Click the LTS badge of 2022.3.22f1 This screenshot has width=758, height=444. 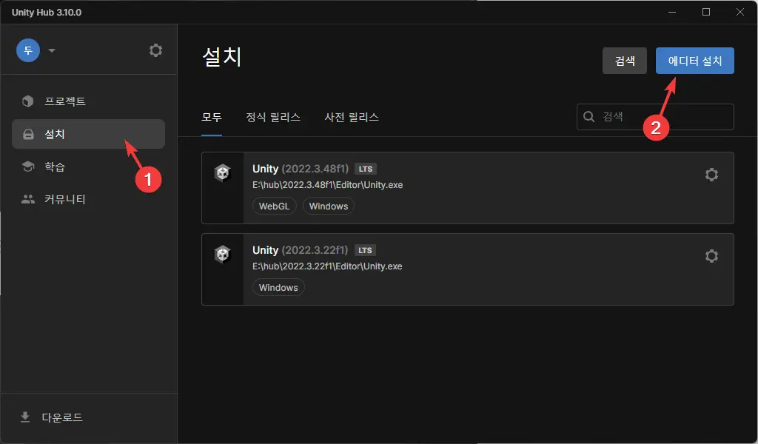click(x=365, y=250)
